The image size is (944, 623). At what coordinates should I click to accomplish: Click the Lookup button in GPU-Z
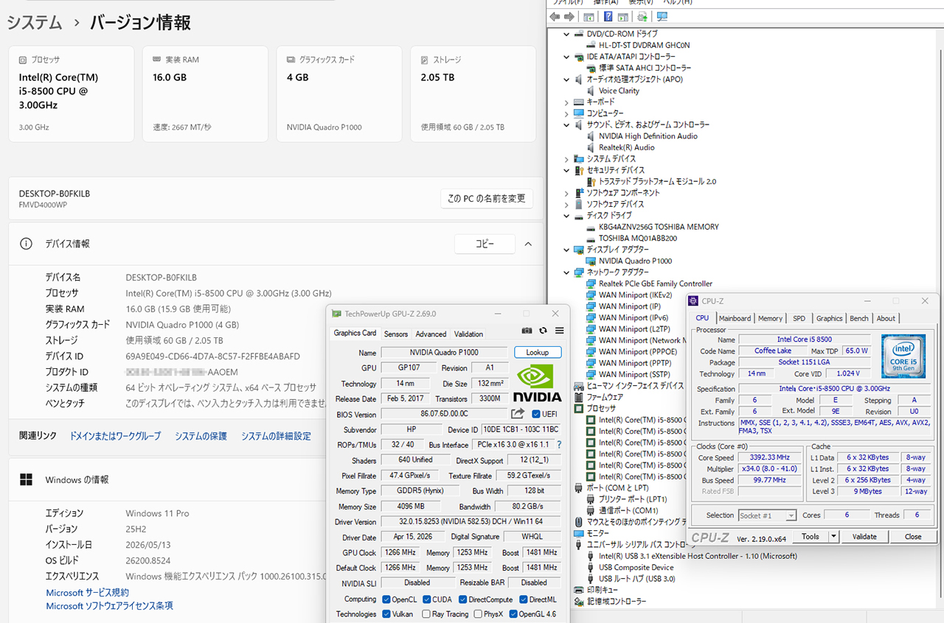538,353
